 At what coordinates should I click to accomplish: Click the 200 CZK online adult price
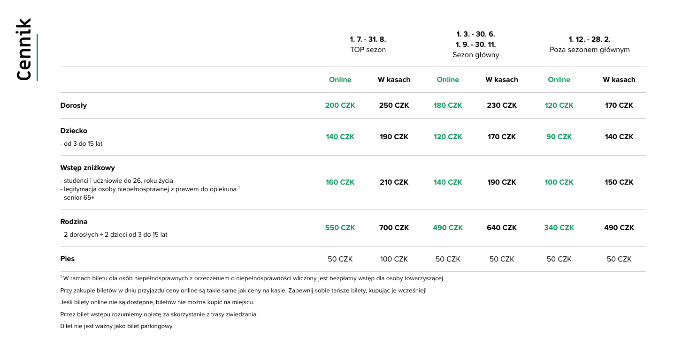(340, 105)
